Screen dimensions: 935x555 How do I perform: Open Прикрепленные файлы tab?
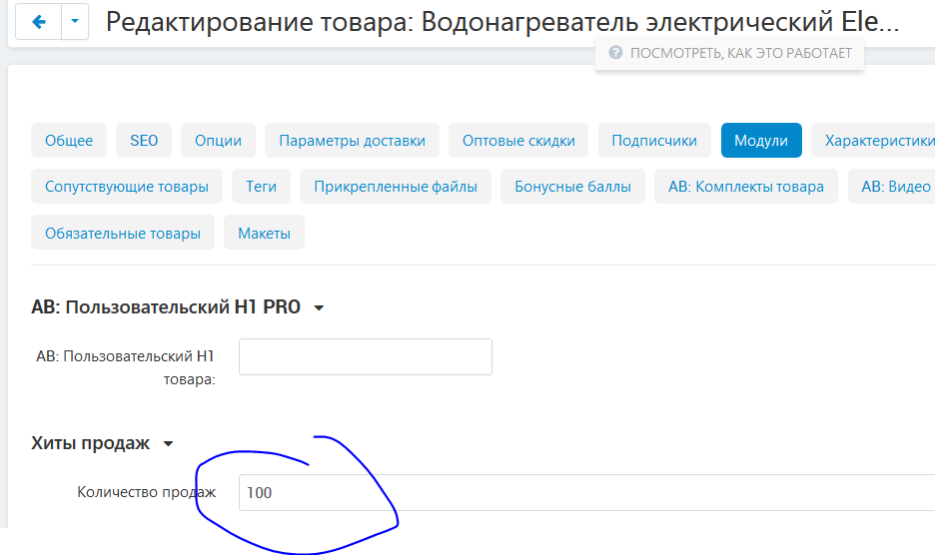396,186
